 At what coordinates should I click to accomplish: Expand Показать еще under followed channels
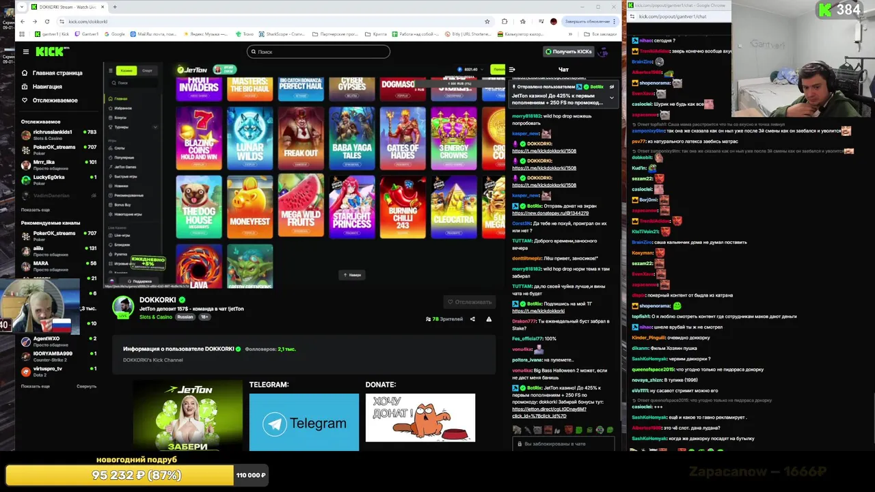click(35, 210)
